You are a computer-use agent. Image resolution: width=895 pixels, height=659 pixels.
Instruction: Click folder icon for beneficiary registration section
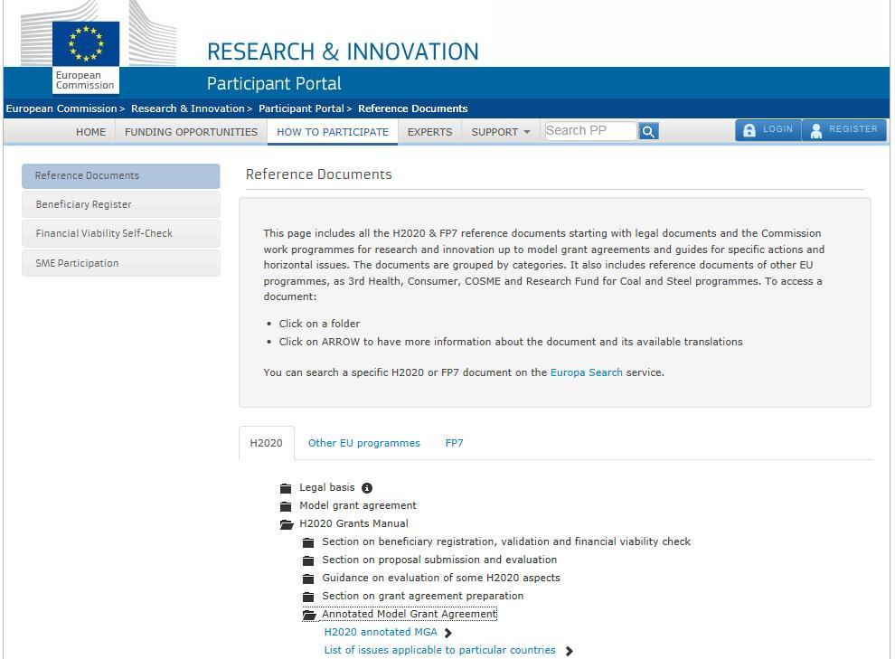coord(308,542)
